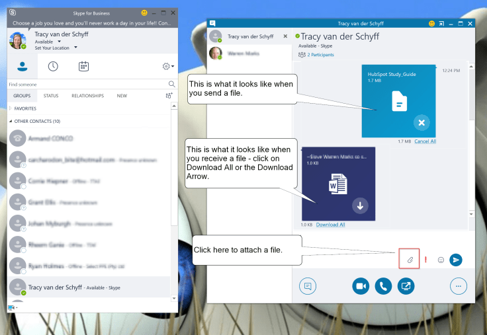Switch to the Relationships tab
This screenshot has width=487, height=335.
tap(87, 96)
